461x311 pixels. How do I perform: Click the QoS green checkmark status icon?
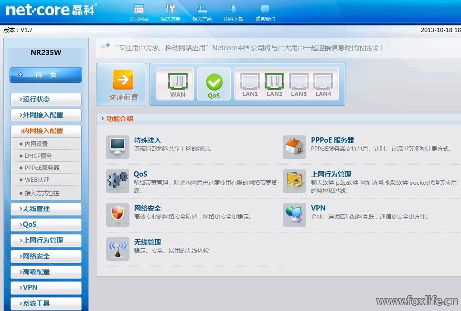tap(214, 82)
